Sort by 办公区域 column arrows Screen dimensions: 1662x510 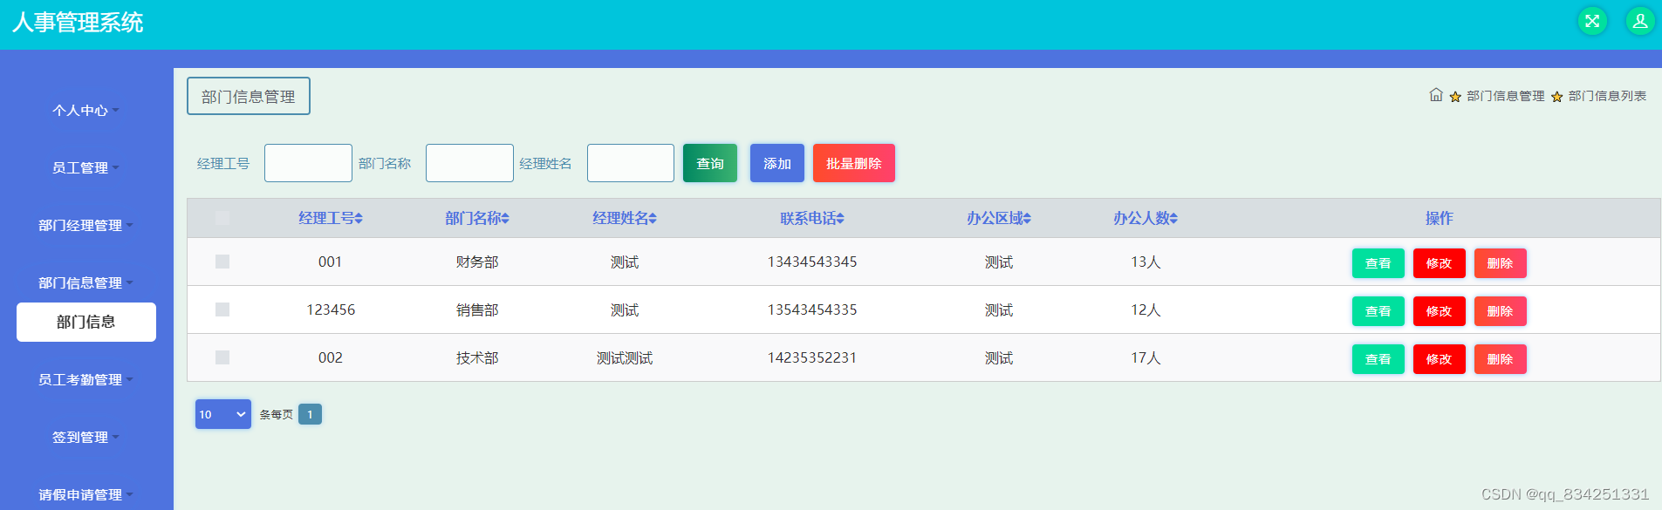tap(1027, 218)
